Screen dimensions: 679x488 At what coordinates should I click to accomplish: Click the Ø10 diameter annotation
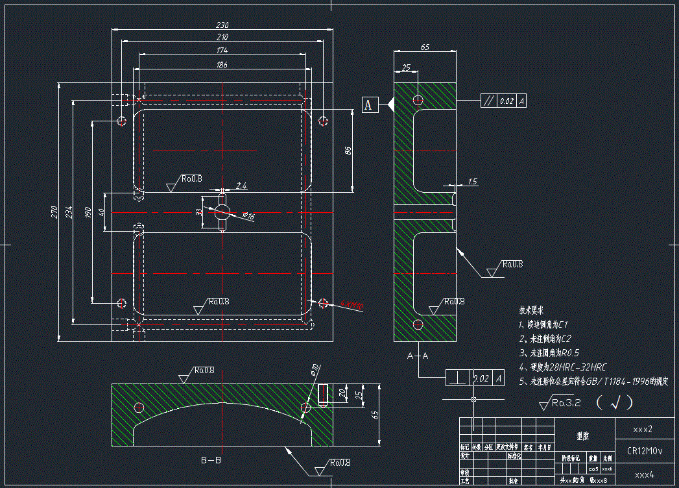point(315,369)
